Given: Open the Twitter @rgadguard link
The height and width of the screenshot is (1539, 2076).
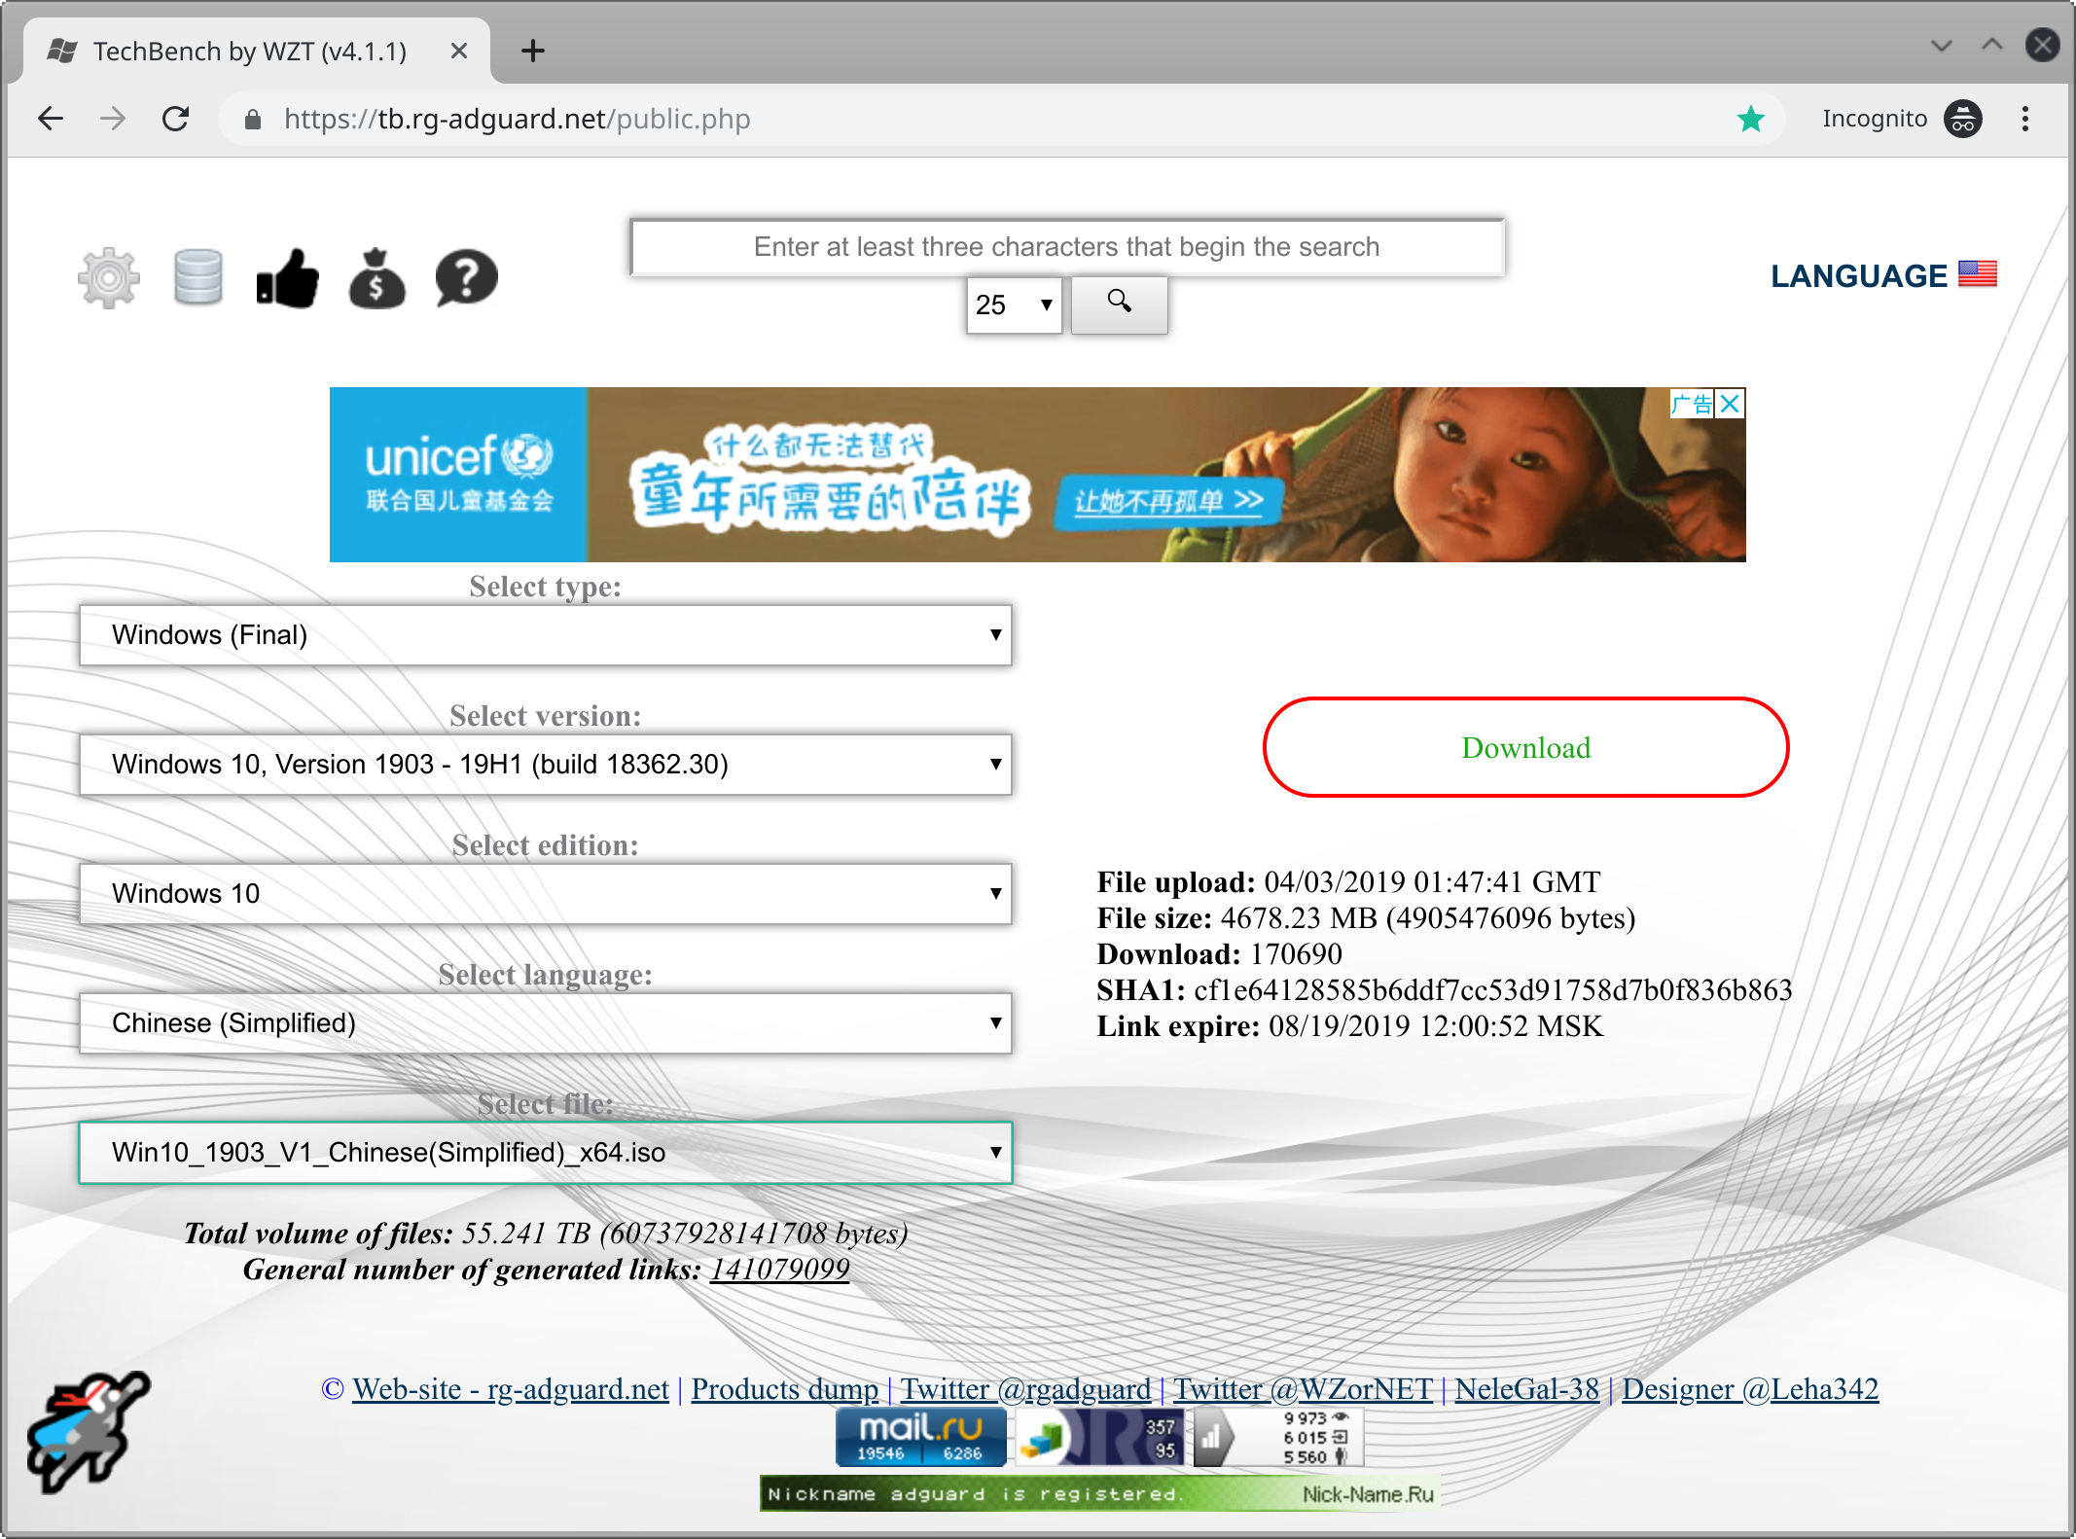Looking at the screenshot, I should (1025, 1388).
